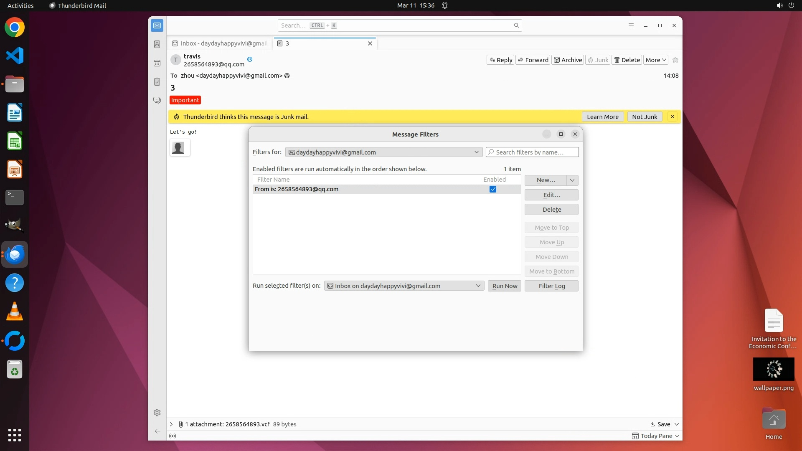This screenshot has height=451, width=802.
Task: Open the Calendar sidebar icon
Action: (x=157, y=63)
